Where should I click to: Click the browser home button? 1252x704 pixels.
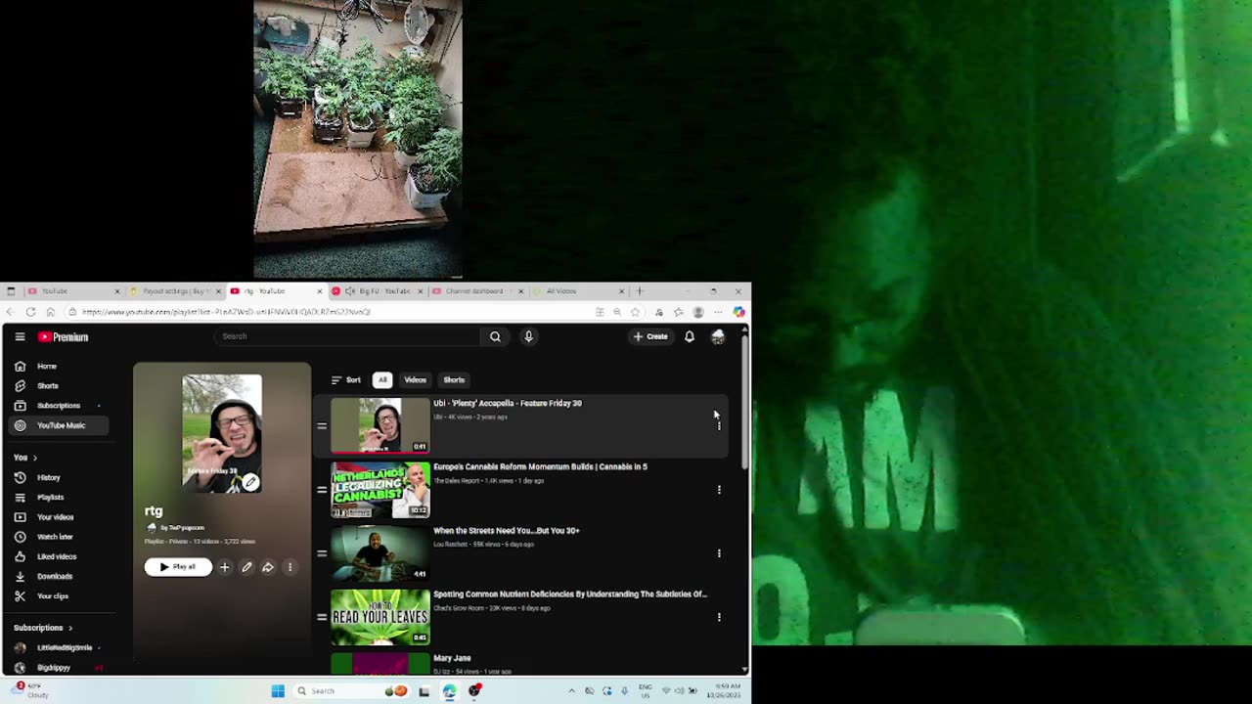[51, 312]
